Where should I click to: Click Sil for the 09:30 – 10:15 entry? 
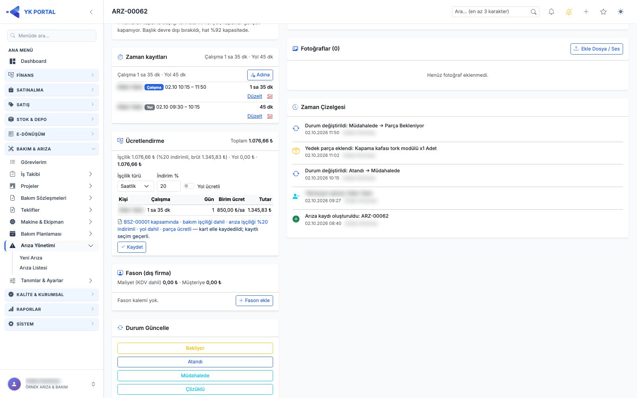[270, 116]
